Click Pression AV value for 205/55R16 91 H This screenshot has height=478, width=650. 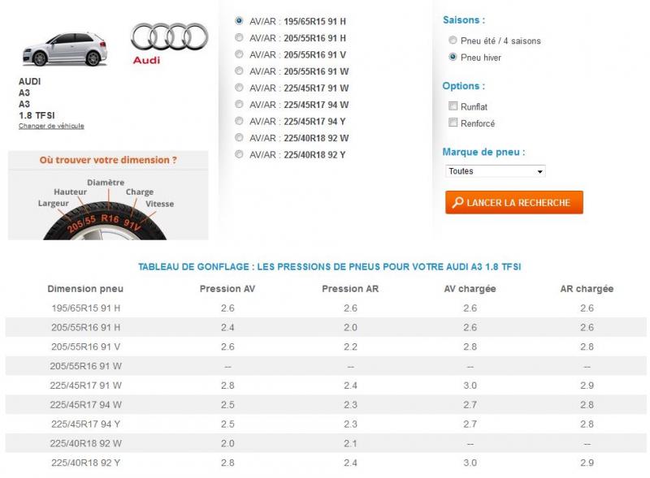pos(227,328)
